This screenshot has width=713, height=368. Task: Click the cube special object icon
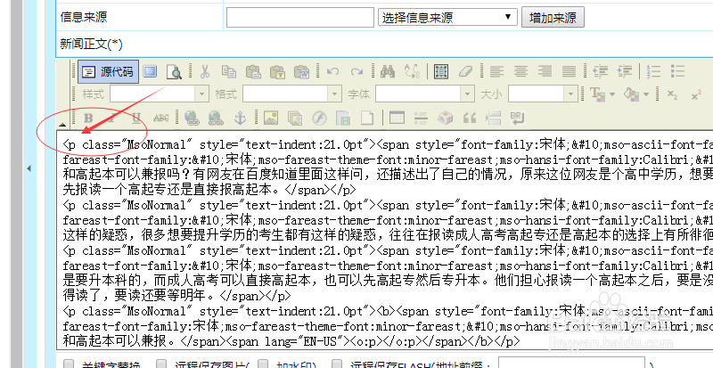[x=445, y=119]
